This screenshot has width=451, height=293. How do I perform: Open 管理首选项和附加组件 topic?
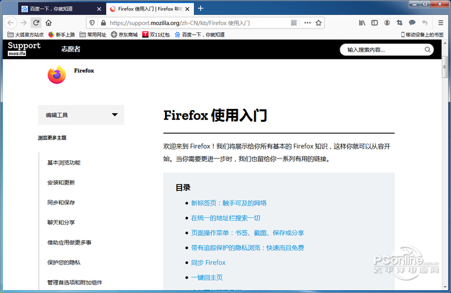(75, 282)
